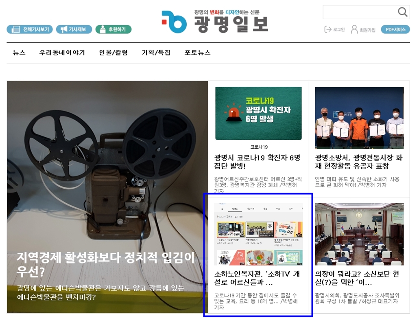Image resolution: width=419 pixels, height=323 pixels.
Task: Click the 코로나19 확진자 6명 thumbnail
Action: pos(258,113)
